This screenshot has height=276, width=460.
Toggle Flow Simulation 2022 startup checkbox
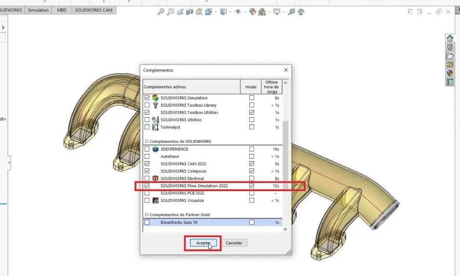[252, 186]
